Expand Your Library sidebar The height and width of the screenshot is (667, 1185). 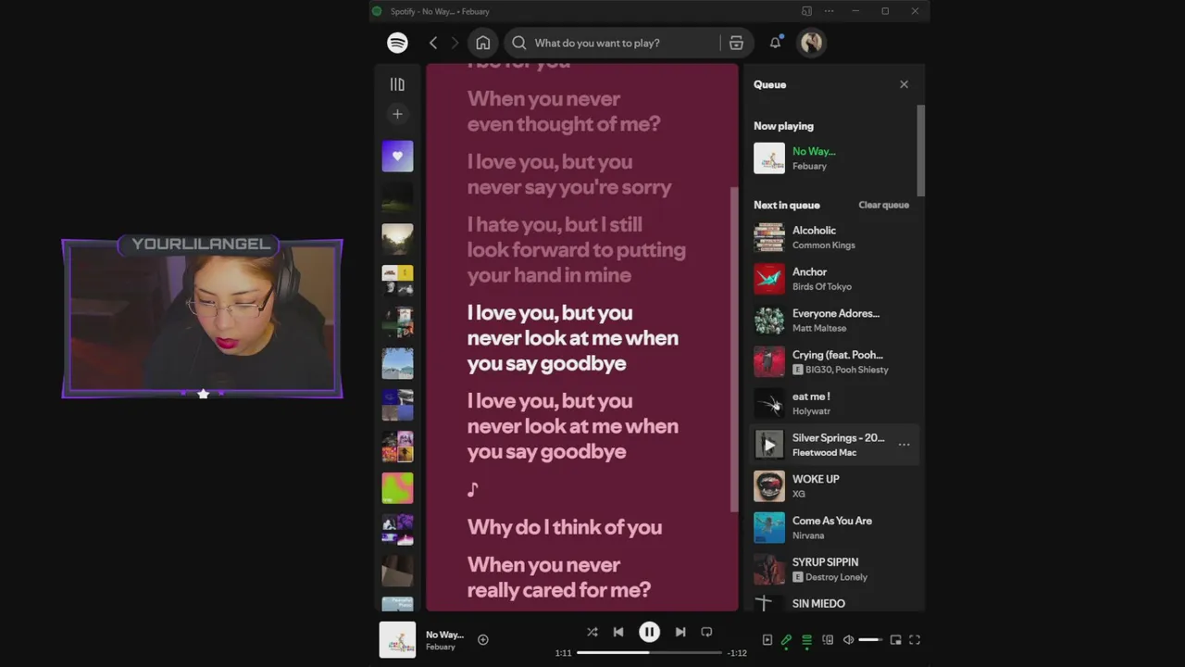(x=397, y=84)
